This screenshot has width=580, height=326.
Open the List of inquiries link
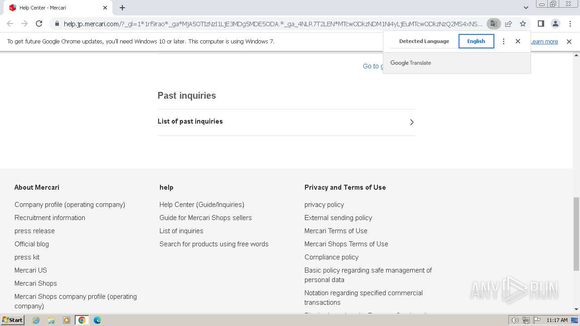point(181,231)
